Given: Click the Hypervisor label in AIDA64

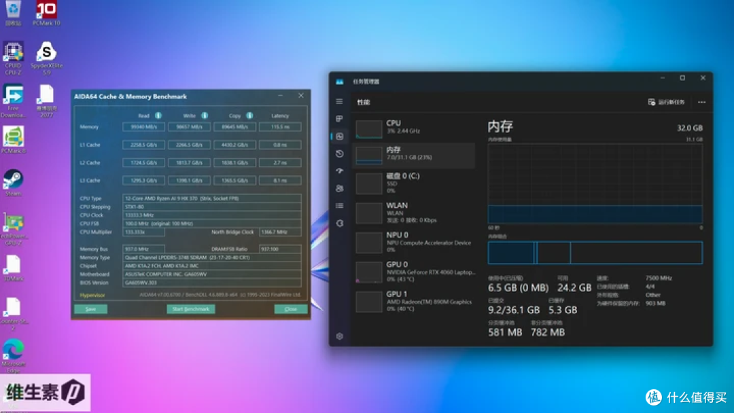Looking at the screenshot, I should click(92, 295).
